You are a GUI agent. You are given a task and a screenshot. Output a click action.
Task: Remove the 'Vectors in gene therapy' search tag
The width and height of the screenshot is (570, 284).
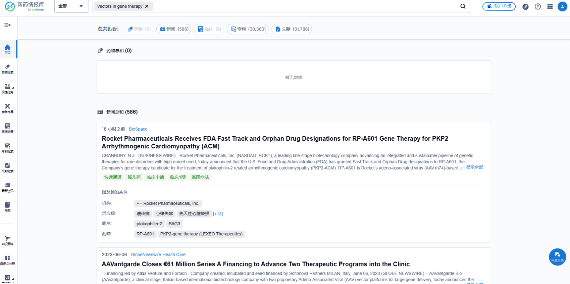pos(147,6)
